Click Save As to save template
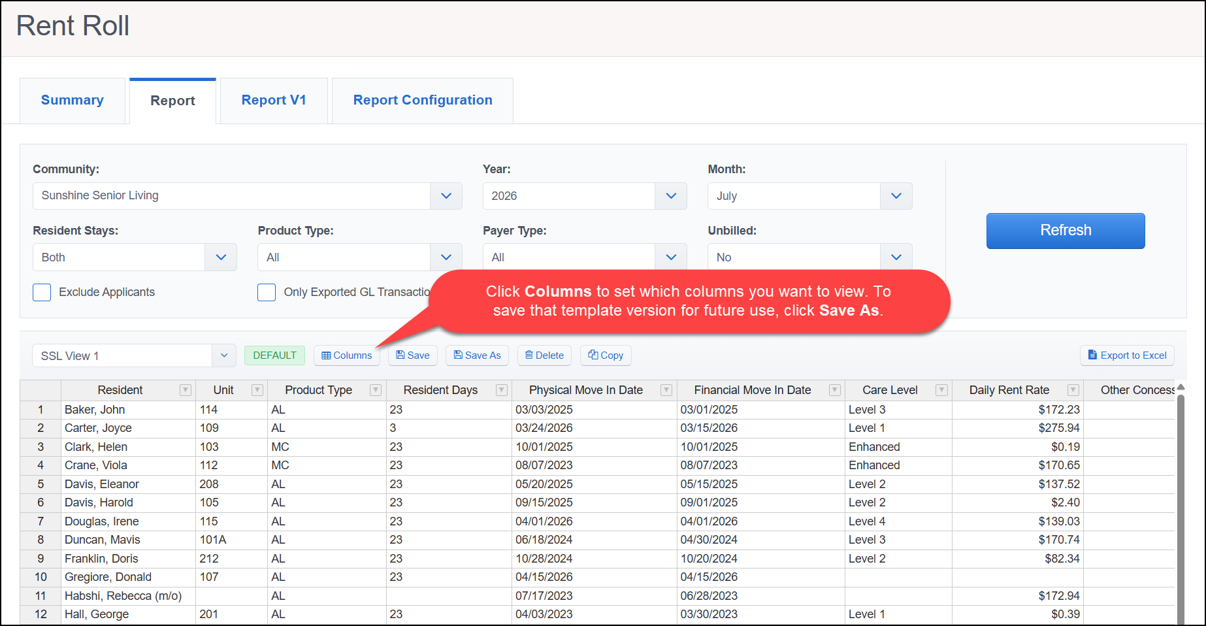The height and width of the screenshot is (626, 1206). pyautogui.click(x=478, y=355)
